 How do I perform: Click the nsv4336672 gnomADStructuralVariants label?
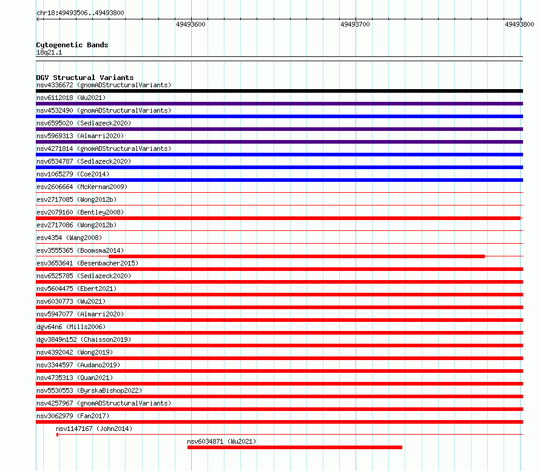point(104,85)
